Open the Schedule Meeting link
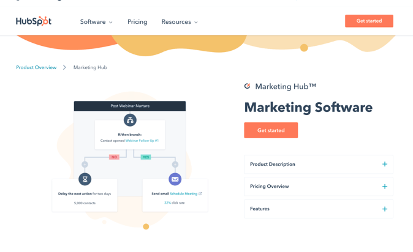 click(184, 194)
